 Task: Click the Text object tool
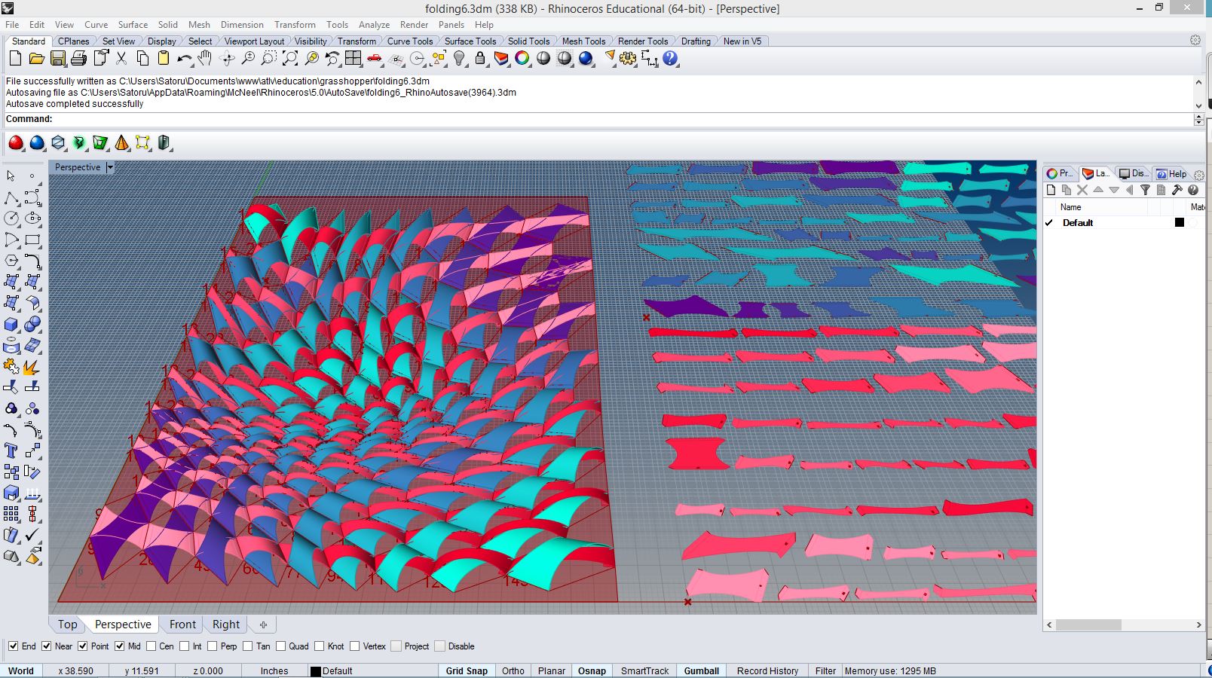(x=11, y=450)
